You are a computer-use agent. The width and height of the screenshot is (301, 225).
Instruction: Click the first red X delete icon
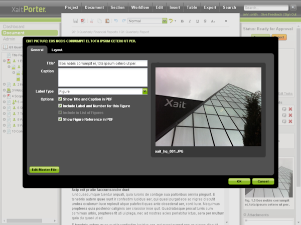click(x=290, y=109)
